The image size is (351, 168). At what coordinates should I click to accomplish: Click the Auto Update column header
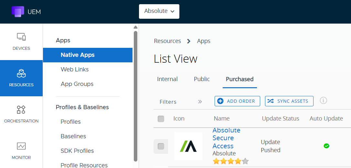coord(326,119)
